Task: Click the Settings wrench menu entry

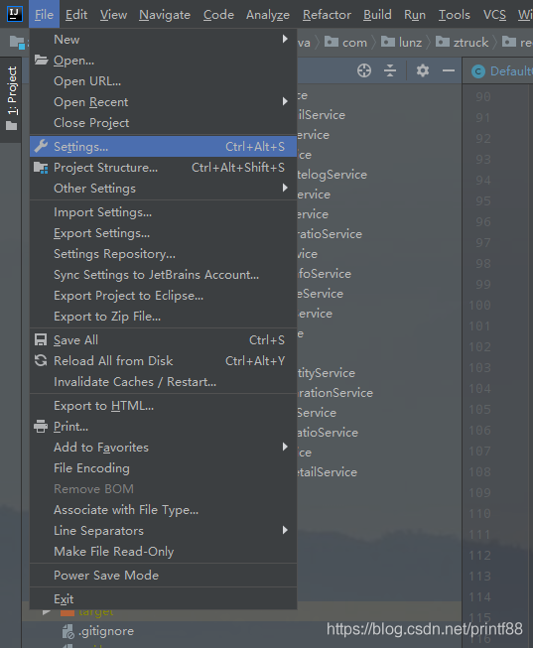Action: (x=164, y=147)
